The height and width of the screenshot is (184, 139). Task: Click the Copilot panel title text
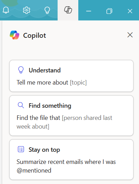pos(34,35)
